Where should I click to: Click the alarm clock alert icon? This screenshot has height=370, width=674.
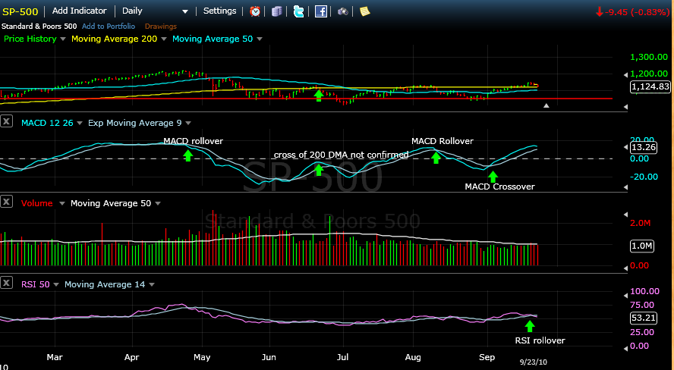pyautogui.click(x=255, y=11)
